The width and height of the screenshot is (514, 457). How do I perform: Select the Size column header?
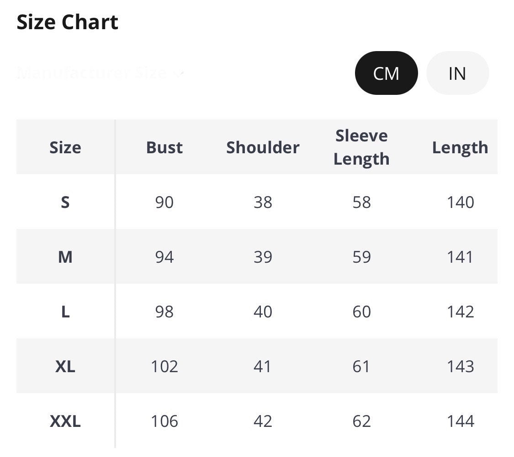(65, 147)
